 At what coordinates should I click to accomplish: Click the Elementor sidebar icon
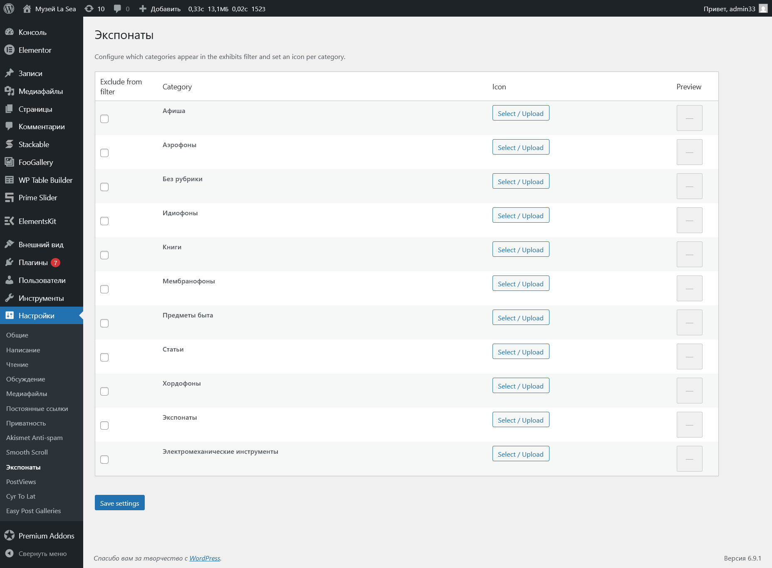[9, 50]
